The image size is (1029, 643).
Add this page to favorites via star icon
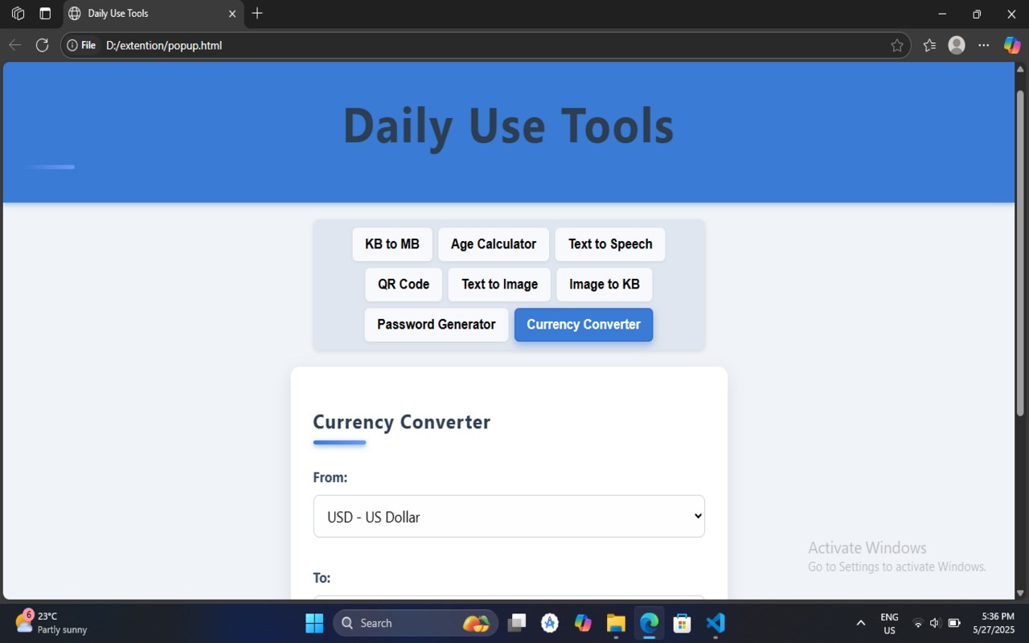[897, 45]
